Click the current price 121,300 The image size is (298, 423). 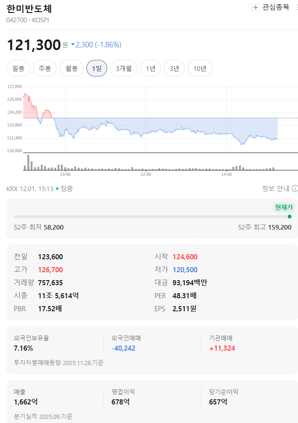[x=34, y=45]
